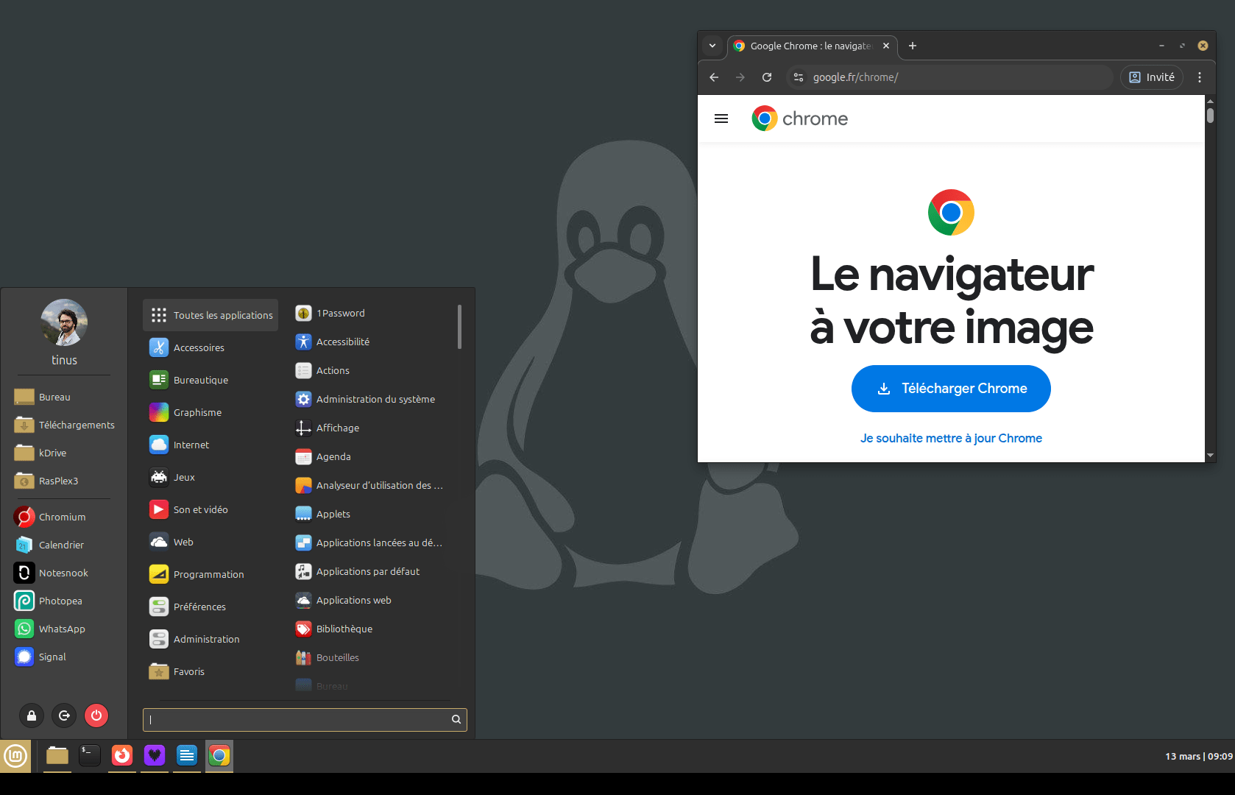Open Chrome's three-dot menu
The width and height of the screenshot is (1235, 795).
click(1200, 77)
